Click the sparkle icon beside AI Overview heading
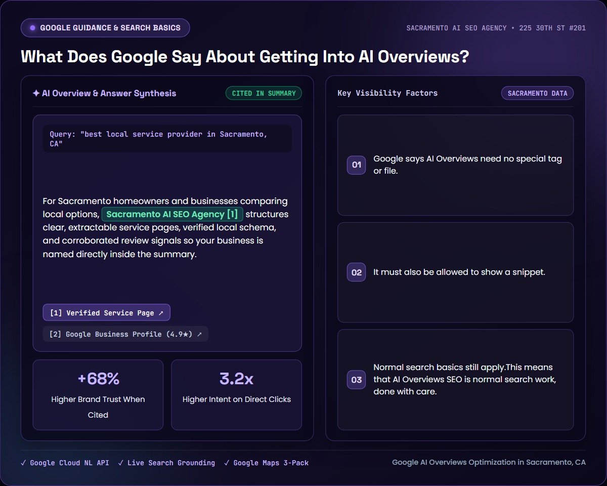 click(36, 93)
